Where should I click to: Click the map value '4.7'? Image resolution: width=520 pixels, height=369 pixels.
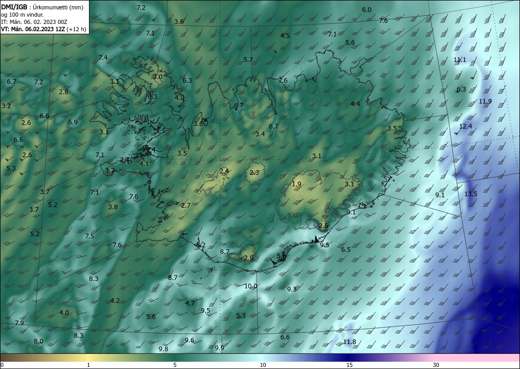click(190, 302)
